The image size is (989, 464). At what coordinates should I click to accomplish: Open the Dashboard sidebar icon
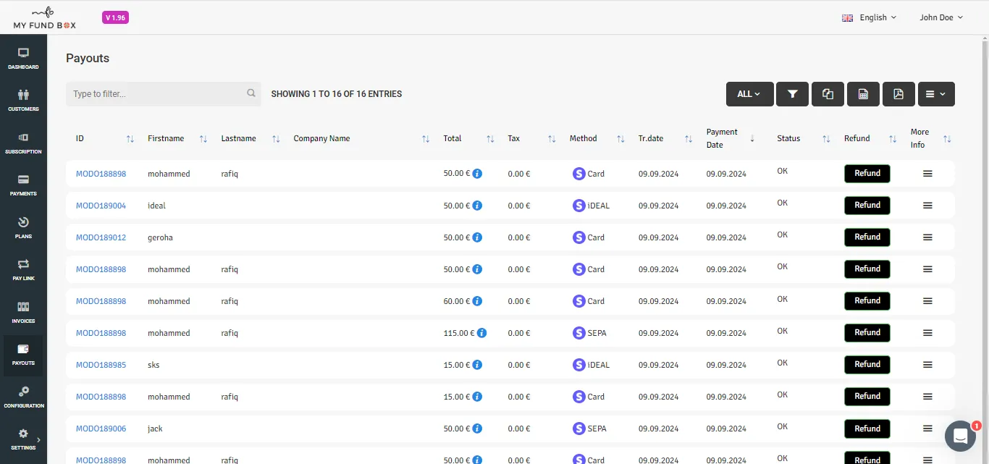click(x=23, y=59)
